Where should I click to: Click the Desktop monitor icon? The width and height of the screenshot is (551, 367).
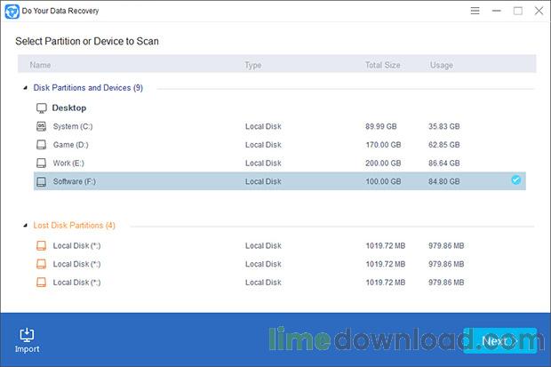[x=41, y=108]
